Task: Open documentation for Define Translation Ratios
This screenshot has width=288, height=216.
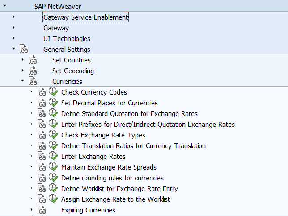Action: tap(42, 145)
